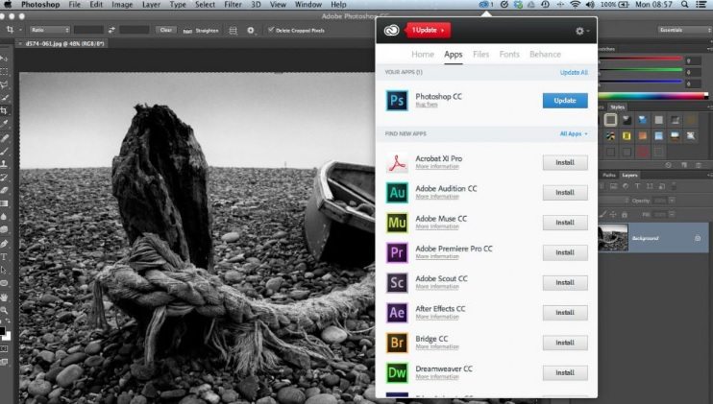Open More Information for After Effects CC

[x=437, y=317]
